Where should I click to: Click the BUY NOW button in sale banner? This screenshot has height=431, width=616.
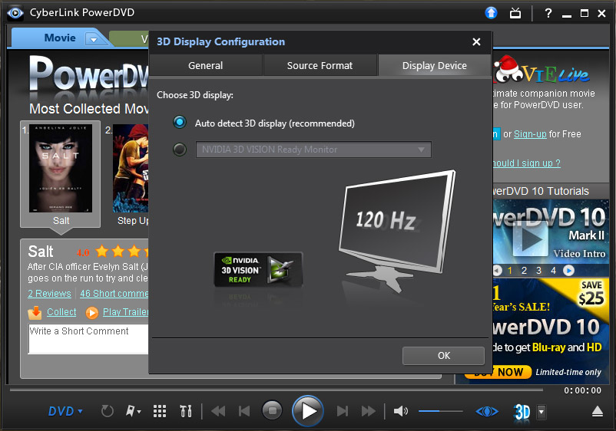click(x=498, y=372)
